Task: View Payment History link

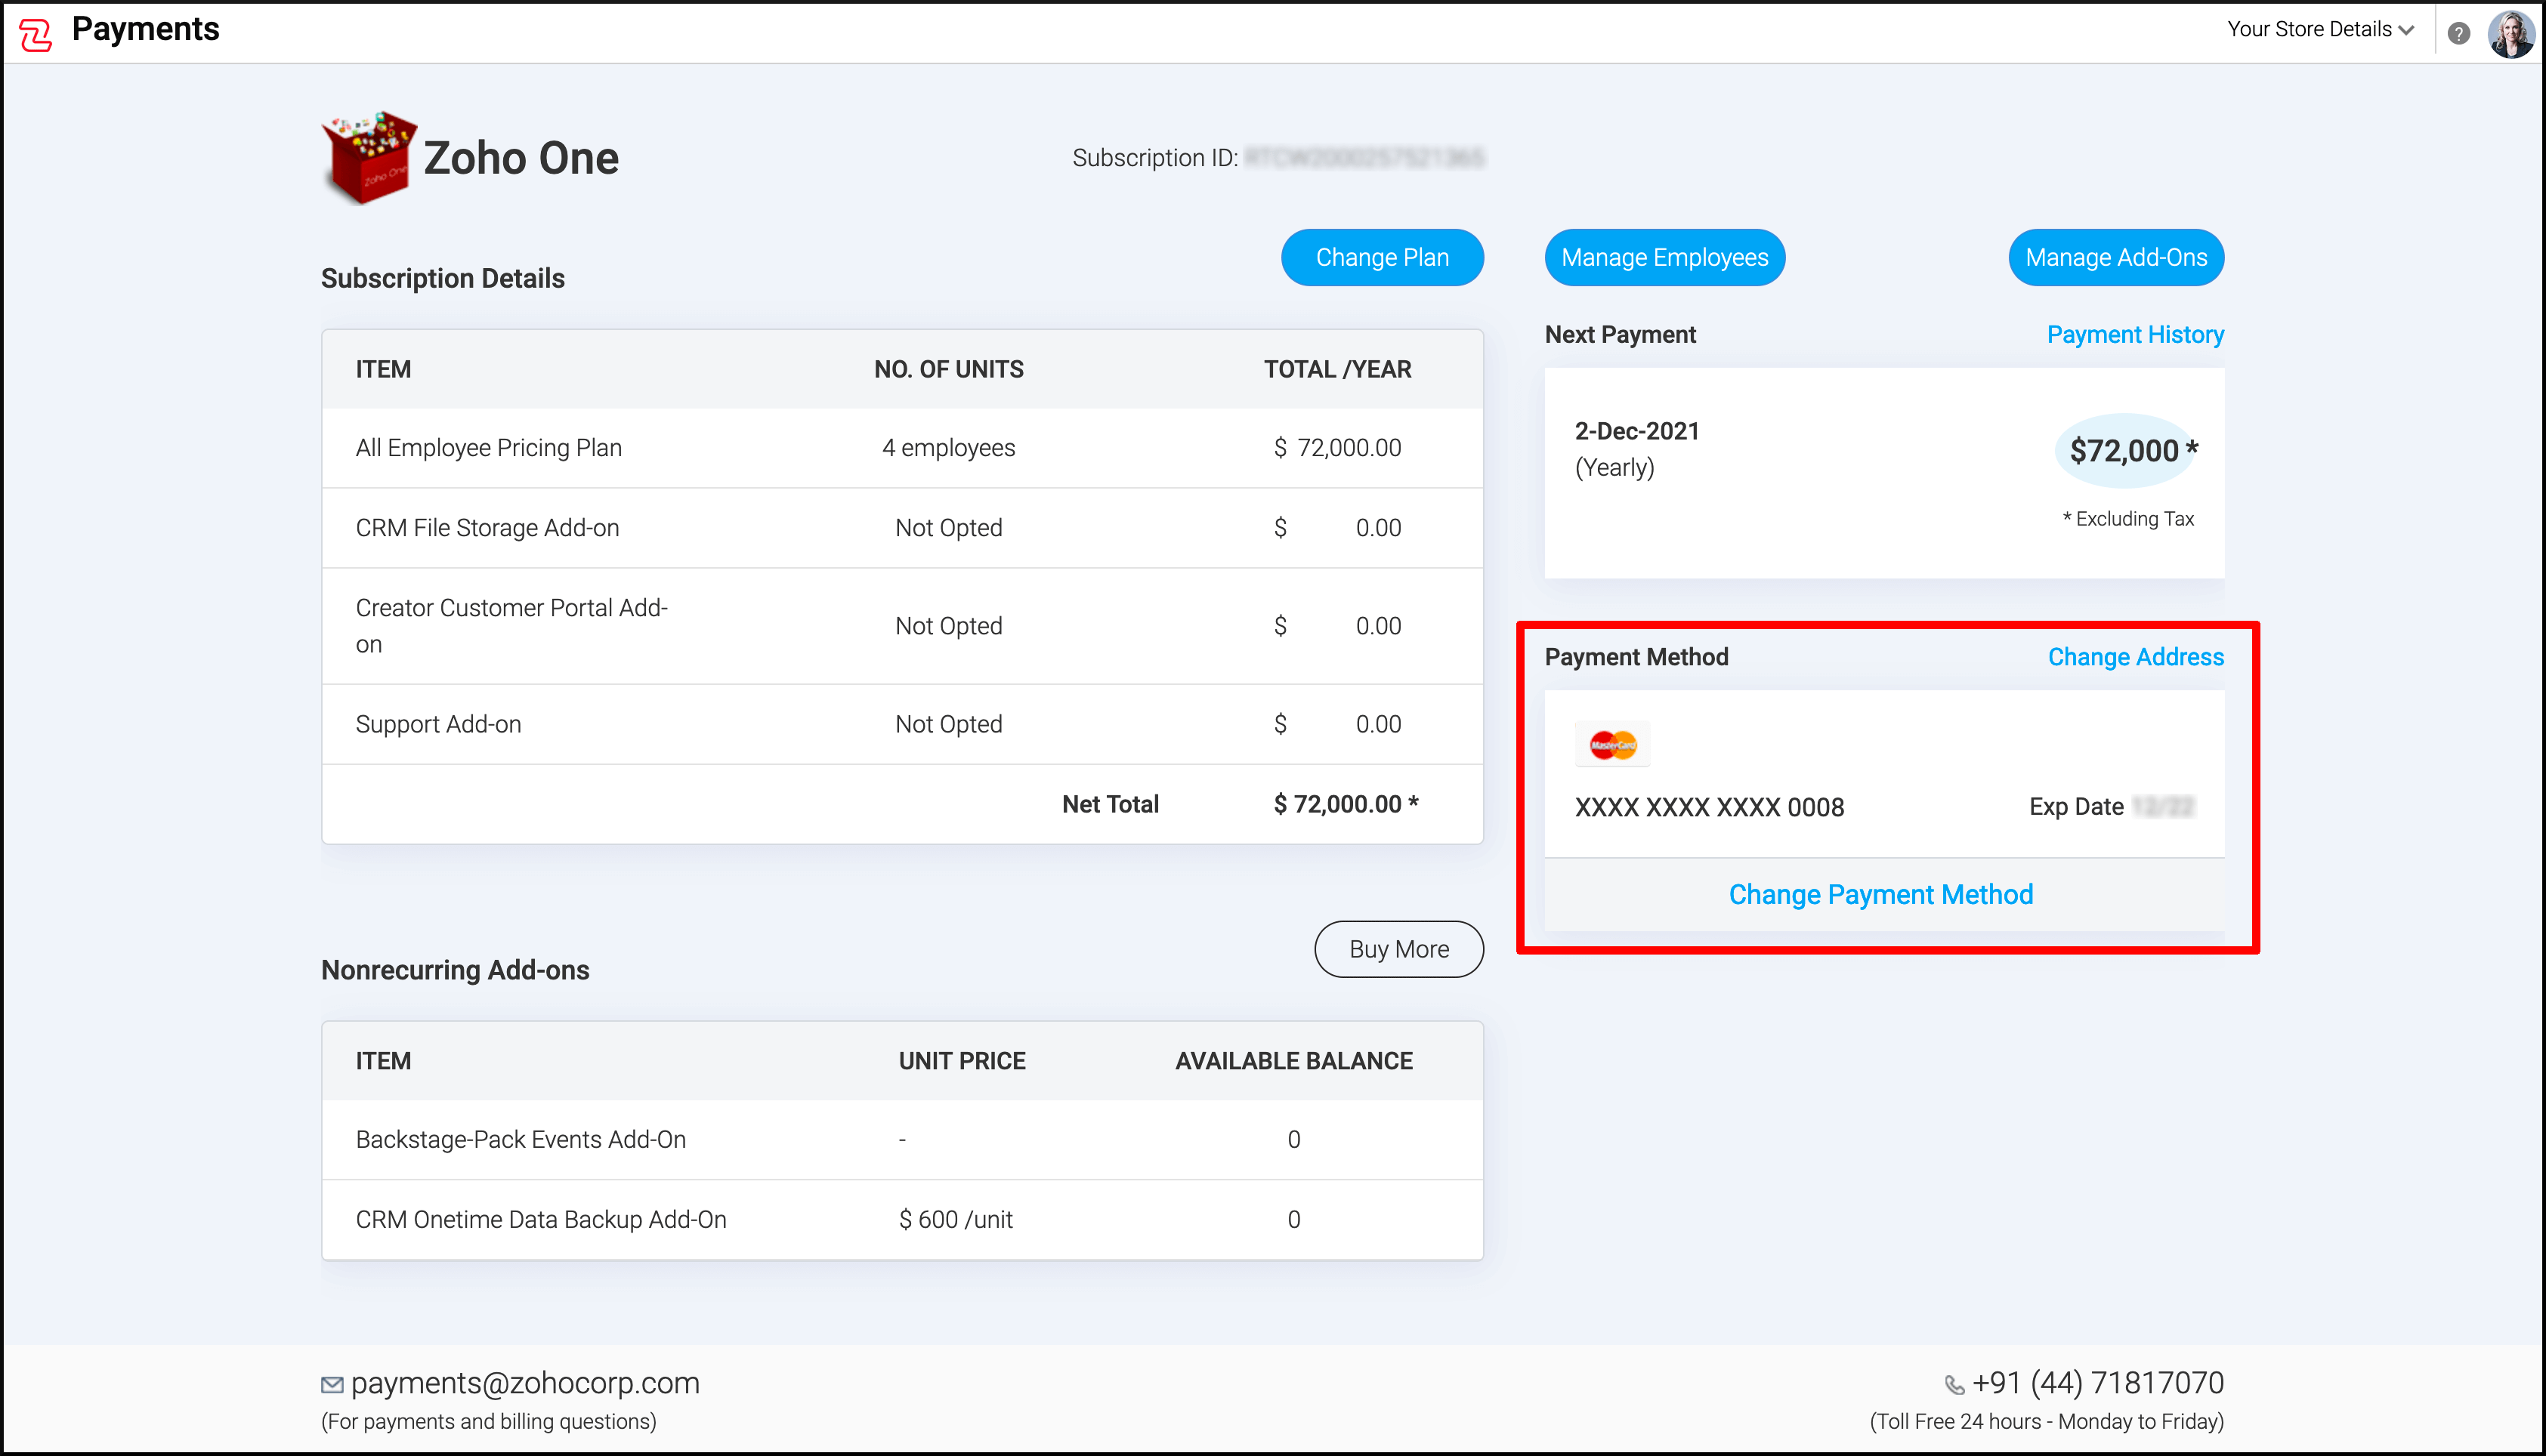Action: coord(2134,334)
